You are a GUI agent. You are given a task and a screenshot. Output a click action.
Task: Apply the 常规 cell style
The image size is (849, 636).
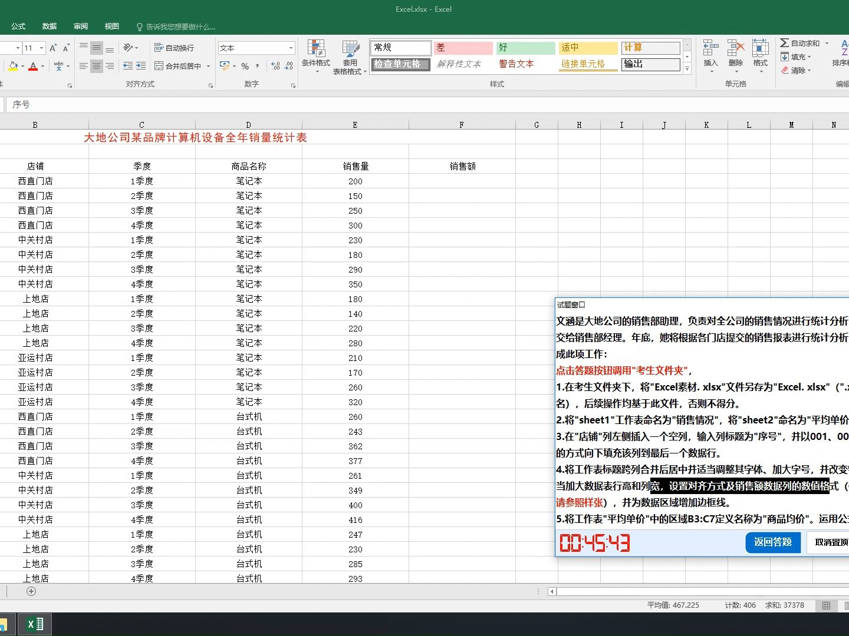[401, 48]
